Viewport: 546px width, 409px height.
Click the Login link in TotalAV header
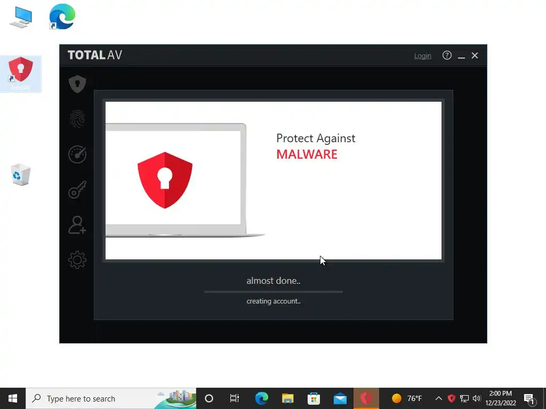click(x=423, y=55)
